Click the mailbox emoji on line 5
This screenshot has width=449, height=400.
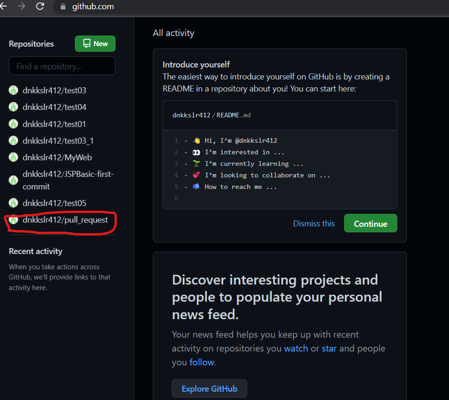pos(196,187)
